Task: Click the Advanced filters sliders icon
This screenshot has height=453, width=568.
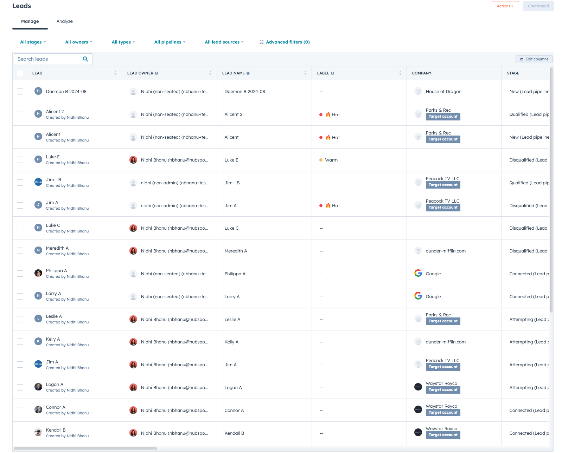Action: (261, 42)
